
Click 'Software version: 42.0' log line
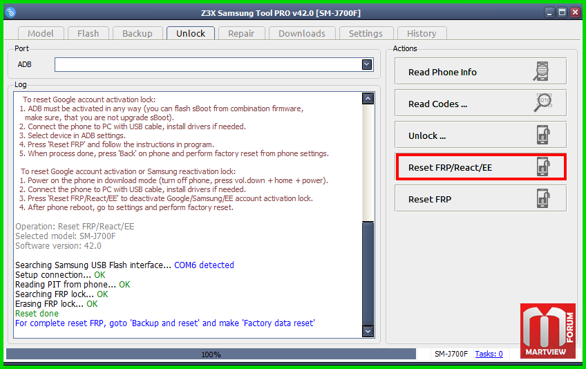click(x=58, y=246)
